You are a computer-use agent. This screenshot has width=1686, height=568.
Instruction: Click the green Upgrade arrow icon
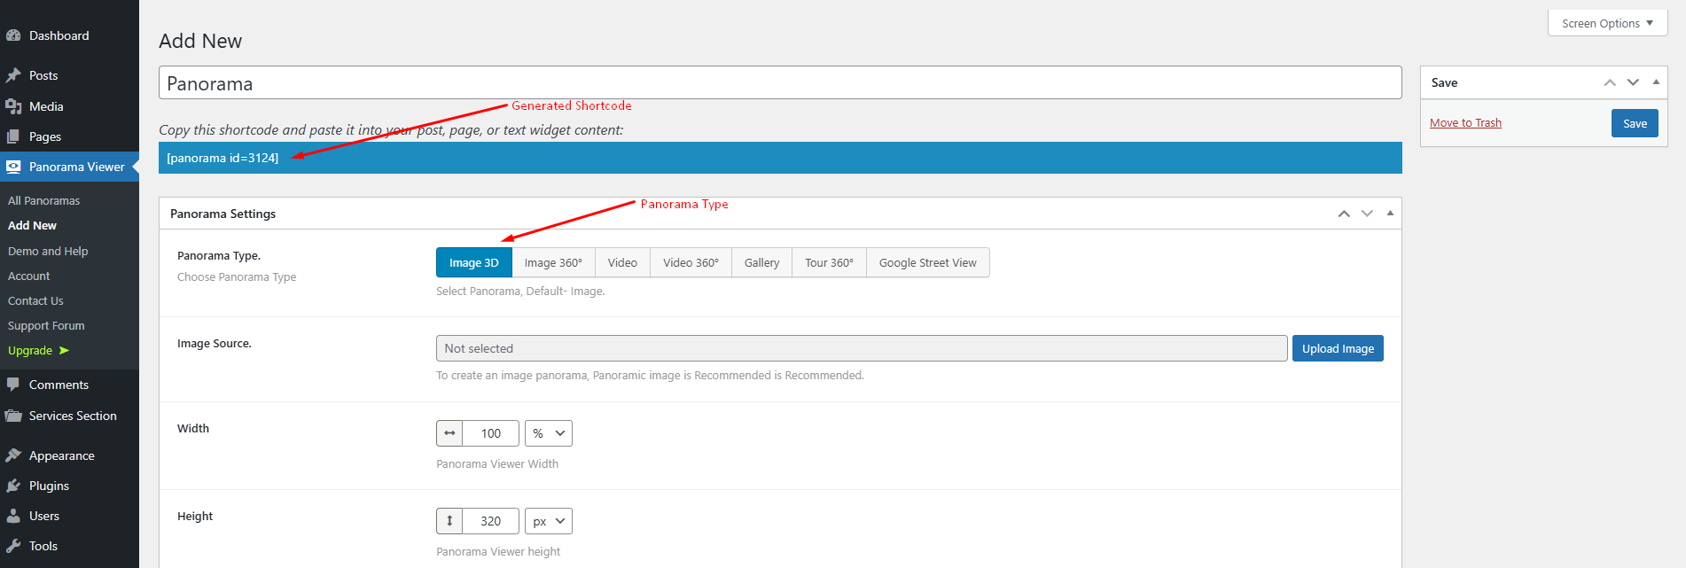pos(64,351)
